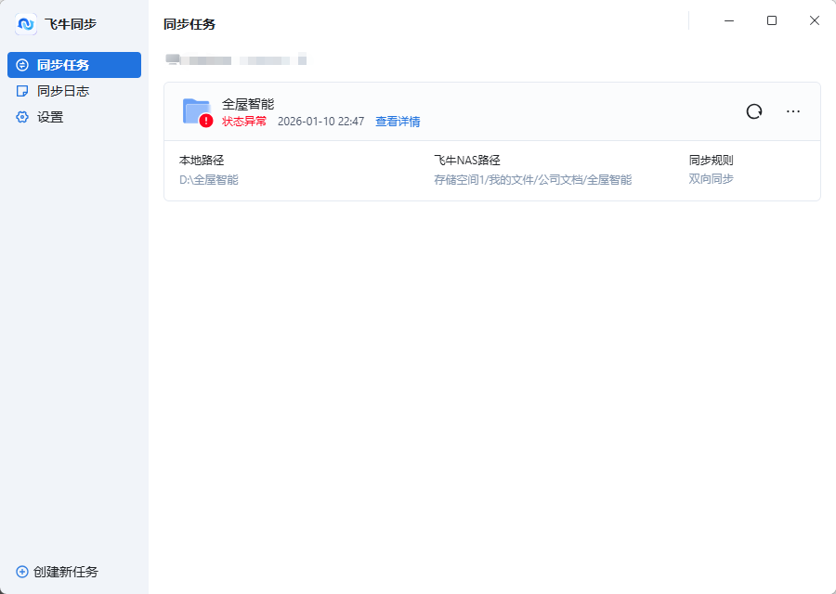This screenshot has height=594, width=836.
Task: Open the three-dot more options menu
Action: [793, 111]
